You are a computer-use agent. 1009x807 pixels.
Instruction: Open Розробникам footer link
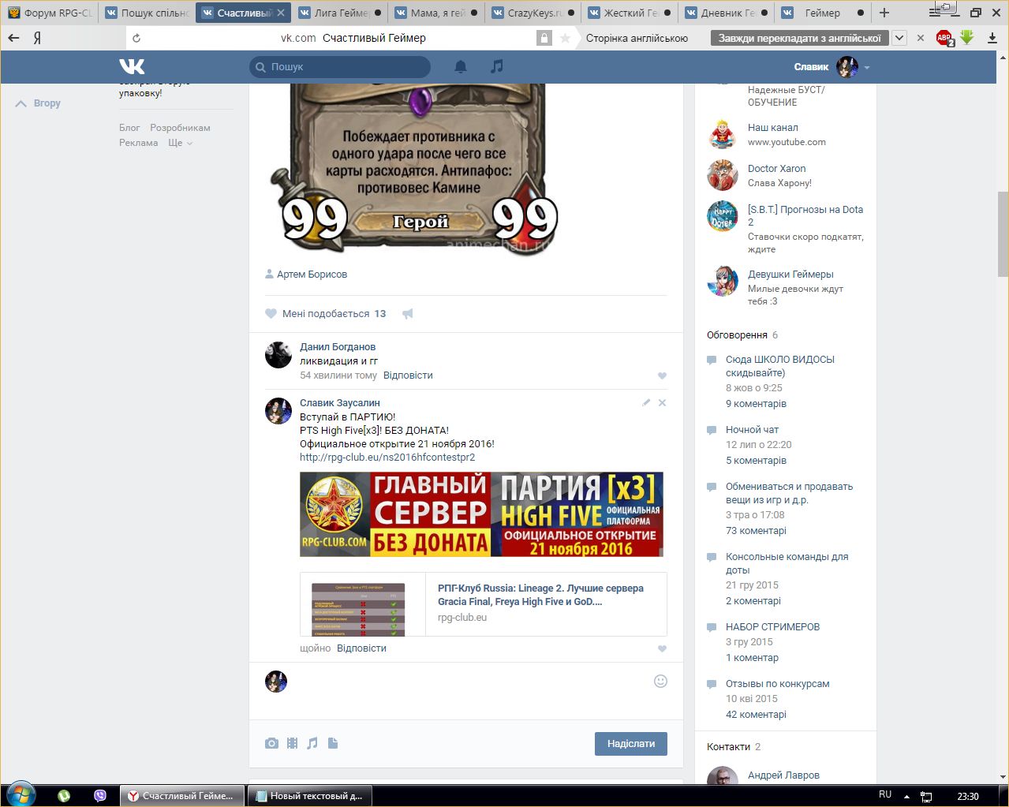(x=180, y=128)
